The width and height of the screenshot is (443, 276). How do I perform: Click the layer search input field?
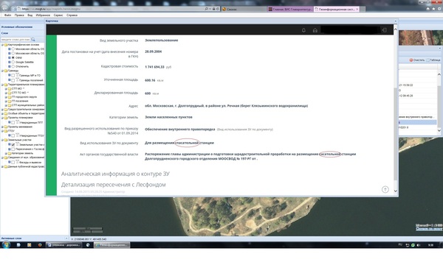(x=16, y=40)
